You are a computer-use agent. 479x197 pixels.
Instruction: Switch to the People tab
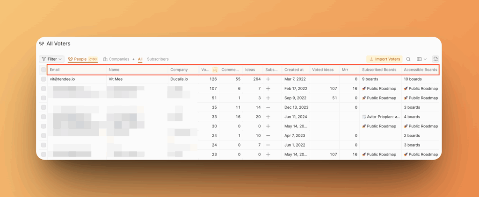(82, 59)
